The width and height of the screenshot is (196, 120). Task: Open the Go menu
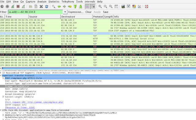pos(22,2)
